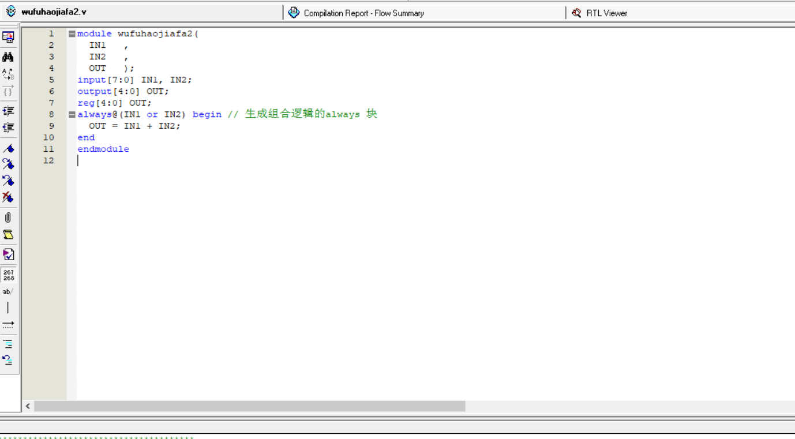Viewport: 795px width, 439px height.
Task: Click the blue curved arrow lines icon
Action: coord(8,360)
